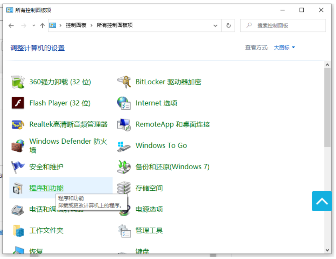
Task: Click the 安全和维护 flag icon
Action: tap(18, 167)
